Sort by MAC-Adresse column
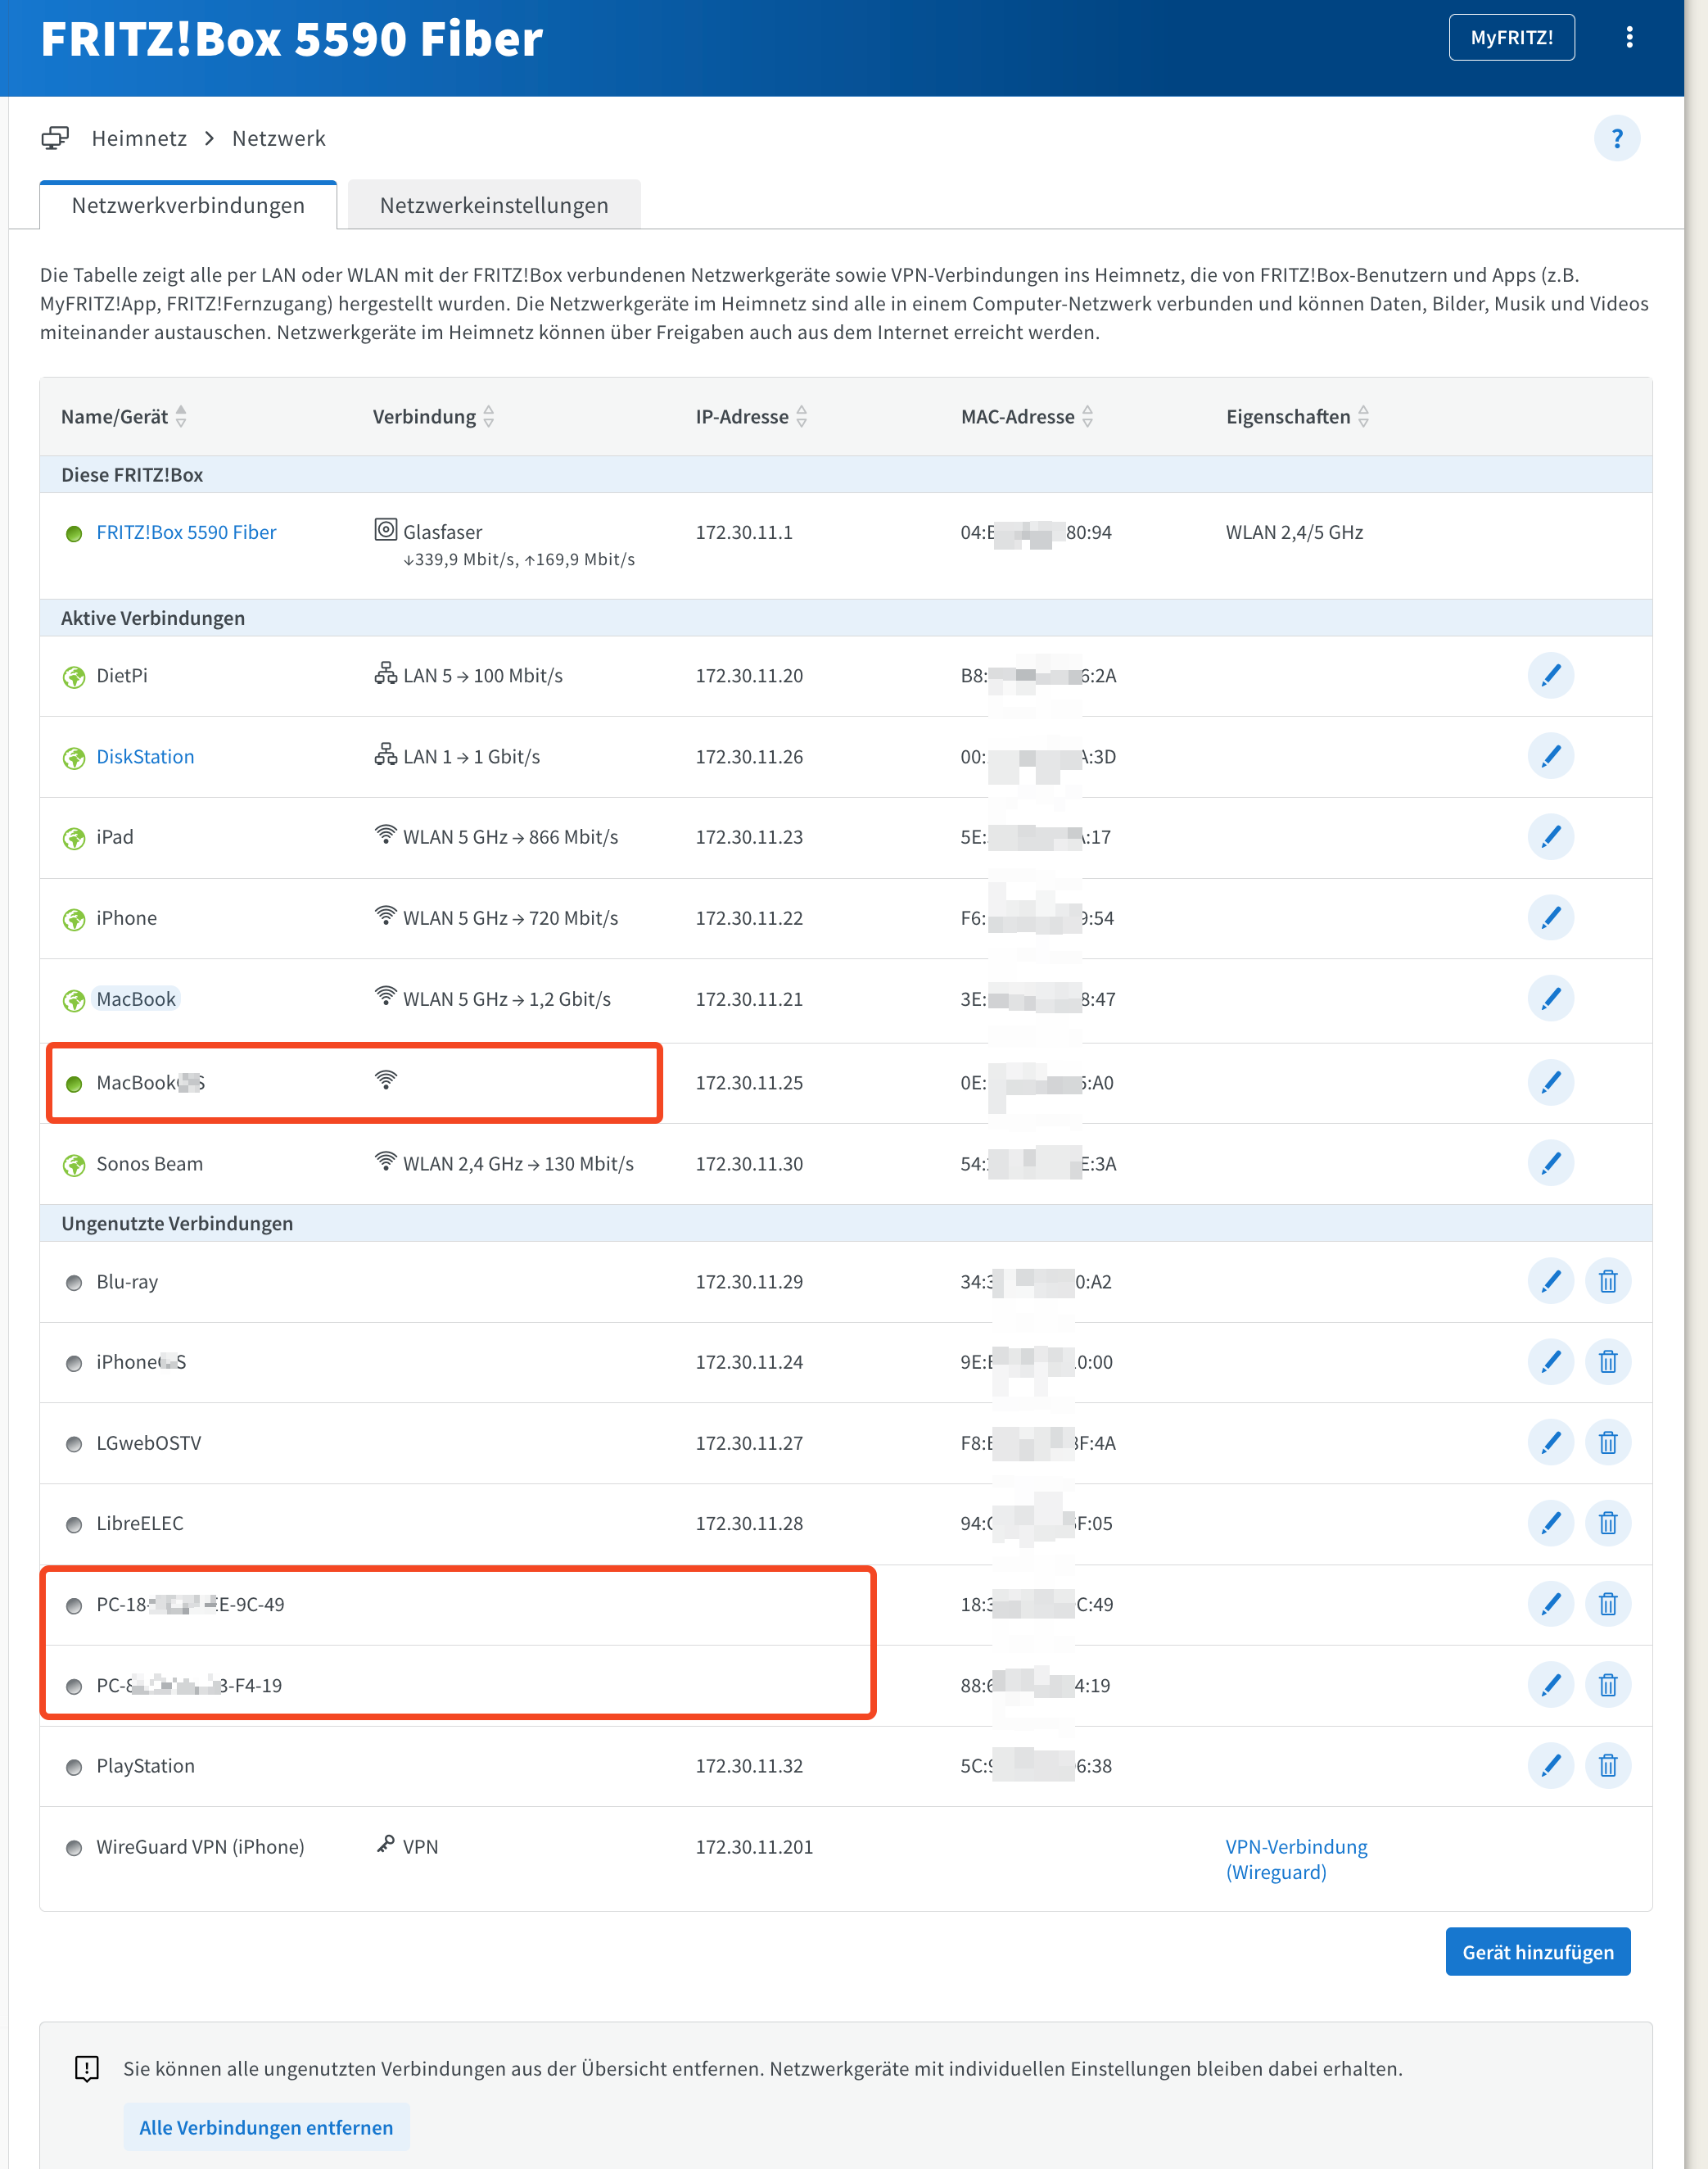Screen dimensions: 1708x2169 [1087, 416]
